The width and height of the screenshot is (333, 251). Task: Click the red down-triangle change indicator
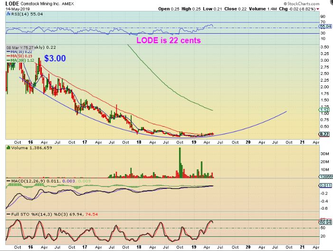point(318,9)
